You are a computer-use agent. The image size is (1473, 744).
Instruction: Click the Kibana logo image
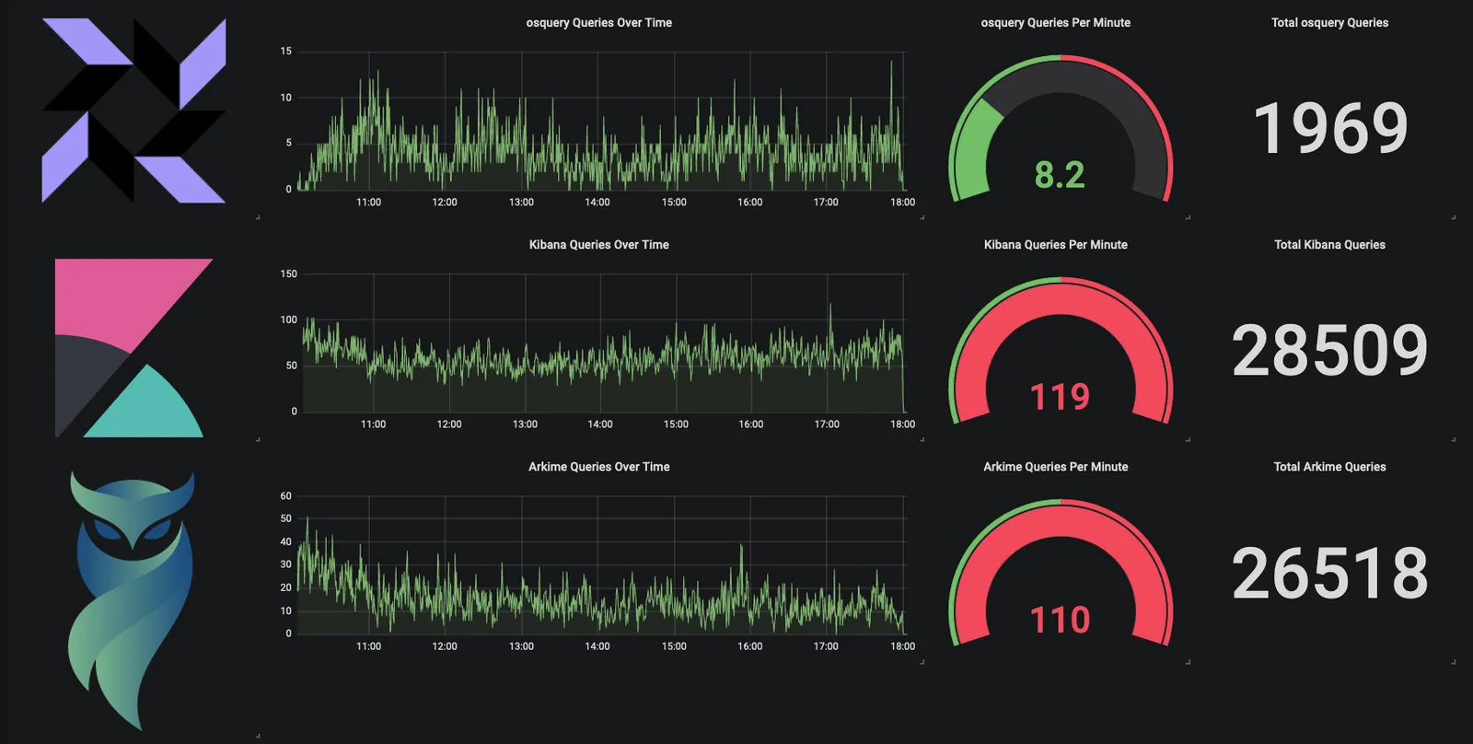coord(133,347)
